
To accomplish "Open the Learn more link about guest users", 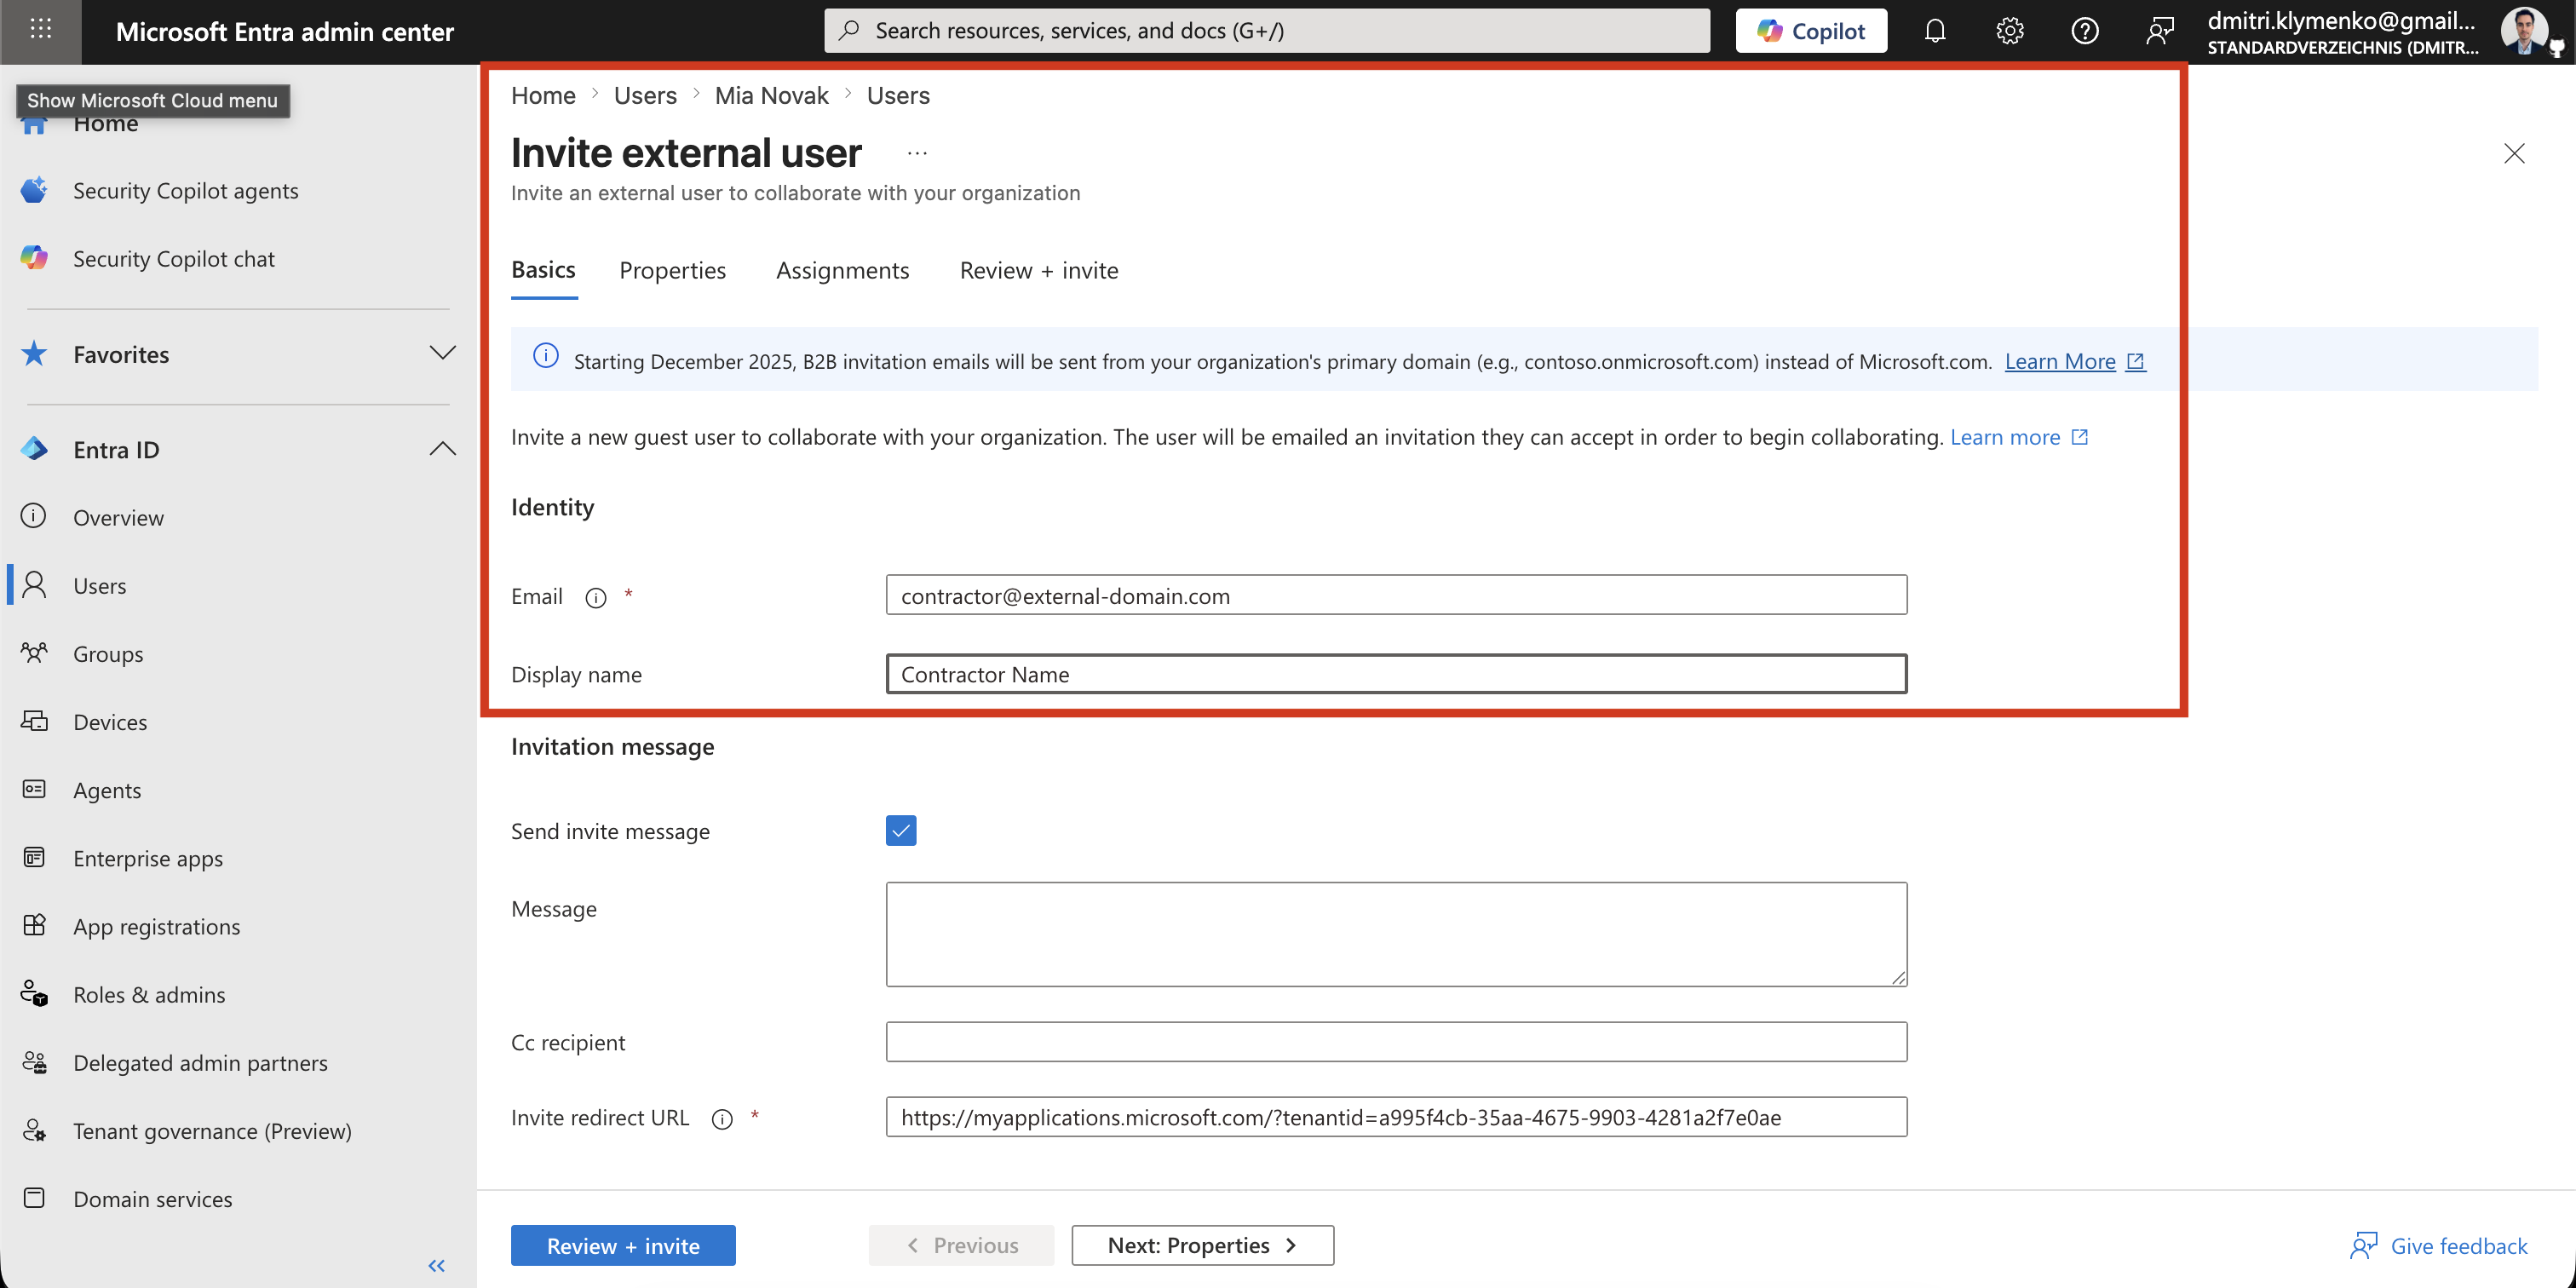I will pos(2018,437).
